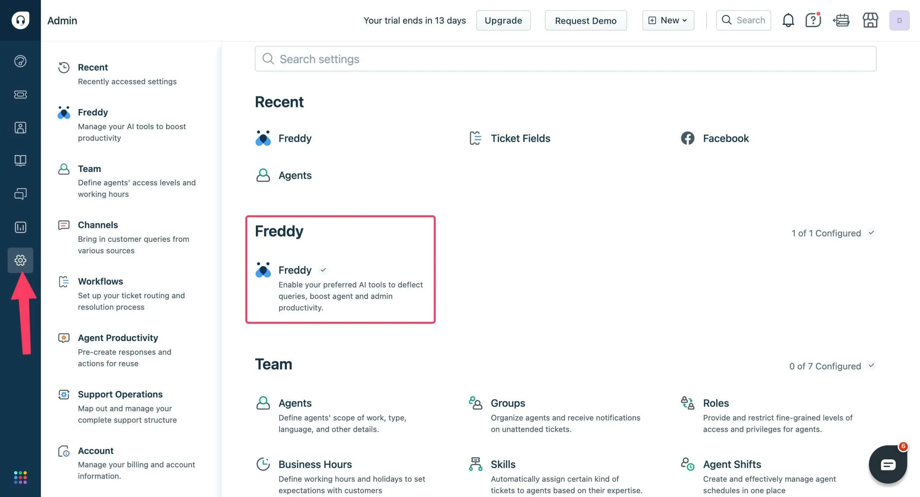The image size is (920, 497).
Task: Open the Contacts icon in sidebar
Action: (x=20, y=128)
